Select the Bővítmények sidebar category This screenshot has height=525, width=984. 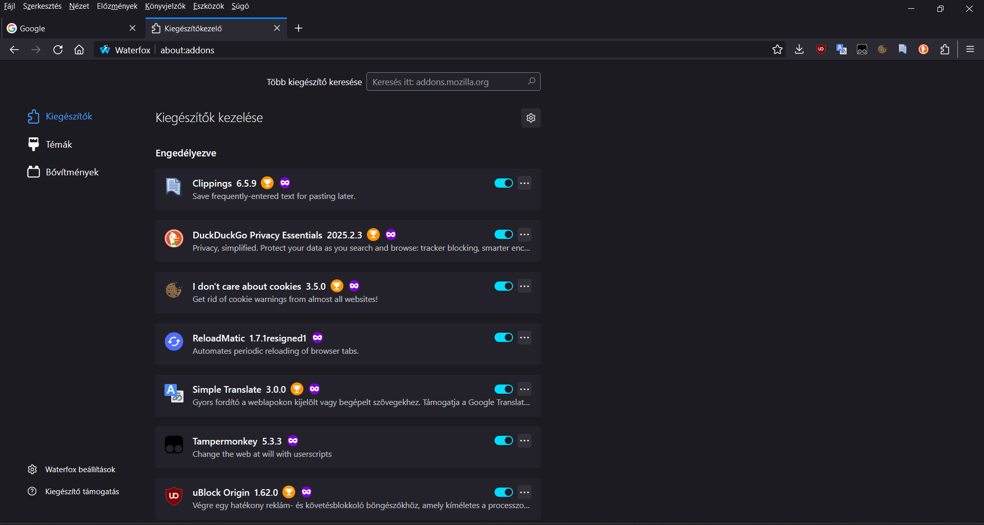click(63, 172)
